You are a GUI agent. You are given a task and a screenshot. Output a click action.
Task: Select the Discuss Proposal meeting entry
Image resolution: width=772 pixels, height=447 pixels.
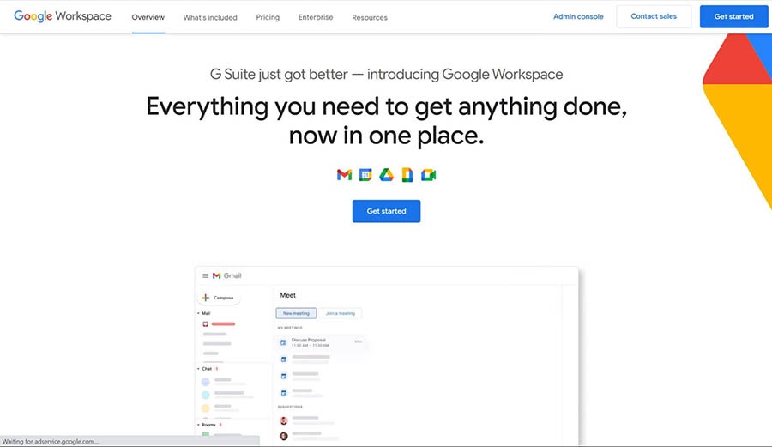click(321, 342)
